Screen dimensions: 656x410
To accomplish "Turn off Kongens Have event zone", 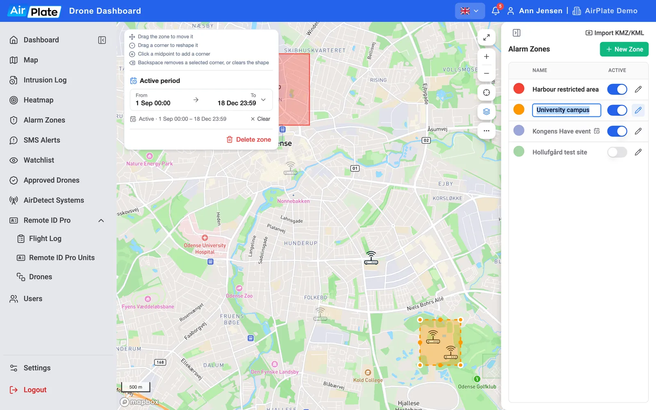I will pyautogui.click(x=617, y=131).
